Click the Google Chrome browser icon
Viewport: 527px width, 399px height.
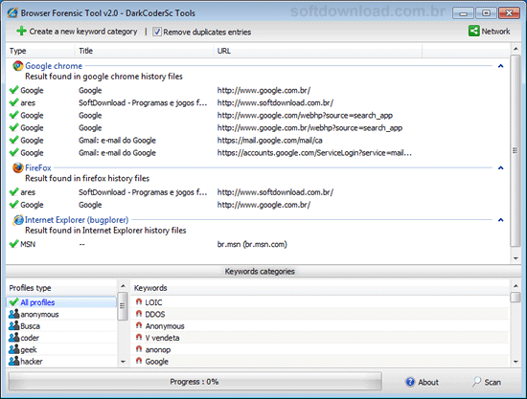click(x=18, y=66)
